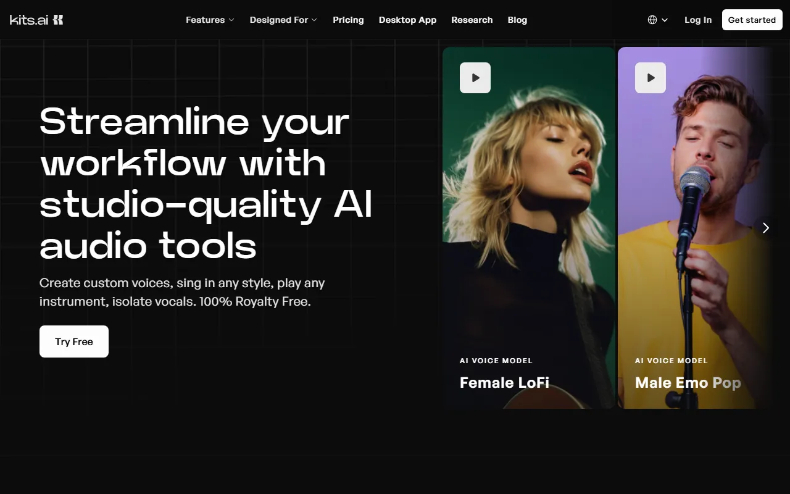
Task: Play the Female LoFi voice sample
Action: coord(475,78)
